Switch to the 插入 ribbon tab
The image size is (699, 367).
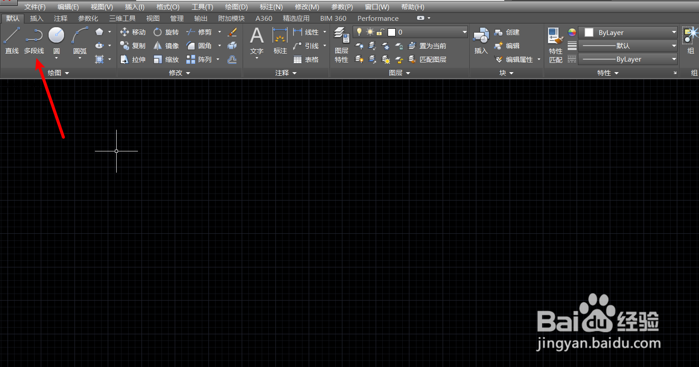(37, 18)
